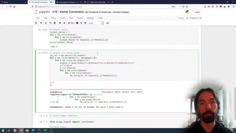Screen dimensions: 236x133
Task: Move selected cell up with the arrow
Action: tap(60, 23)
